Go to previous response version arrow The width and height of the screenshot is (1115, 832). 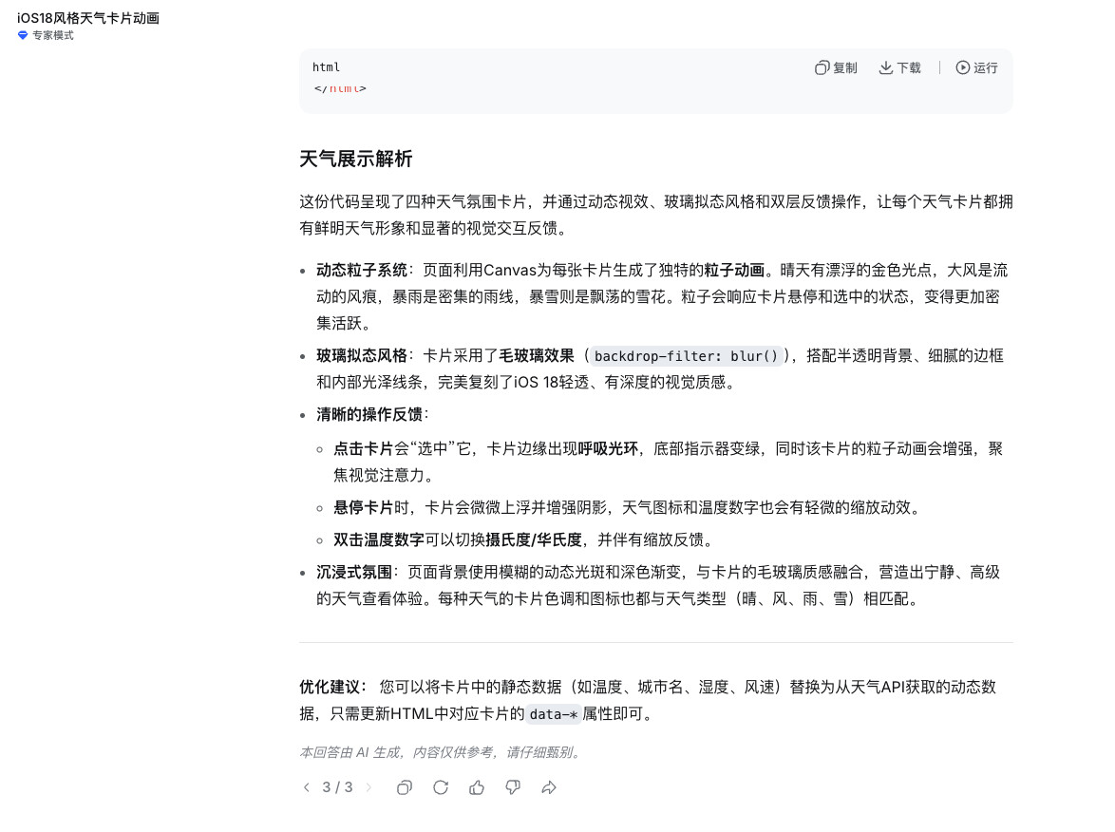307,787
